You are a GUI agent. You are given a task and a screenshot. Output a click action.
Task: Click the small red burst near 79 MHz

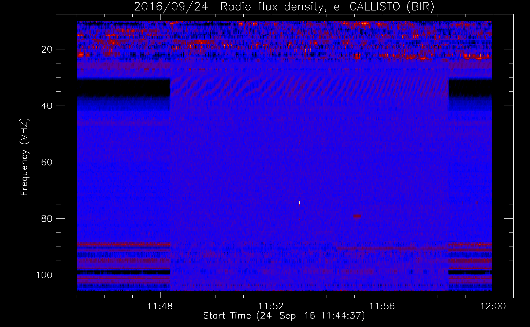click(x=357, y=216)
